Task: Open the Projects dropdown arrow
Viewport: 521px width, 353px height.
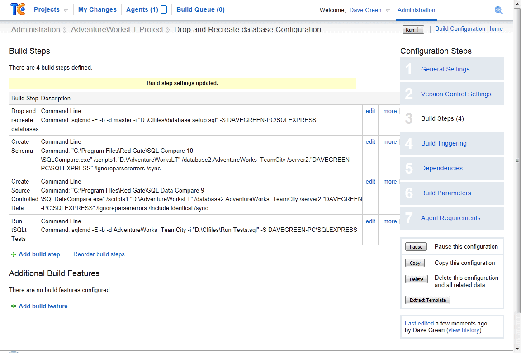Action: point(66,10)
